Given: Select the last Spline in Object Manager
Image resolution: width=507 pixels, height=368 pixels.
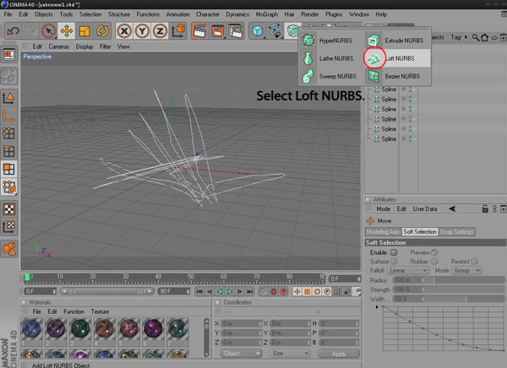Looking at the screenshot, I should tap(389, 139).
